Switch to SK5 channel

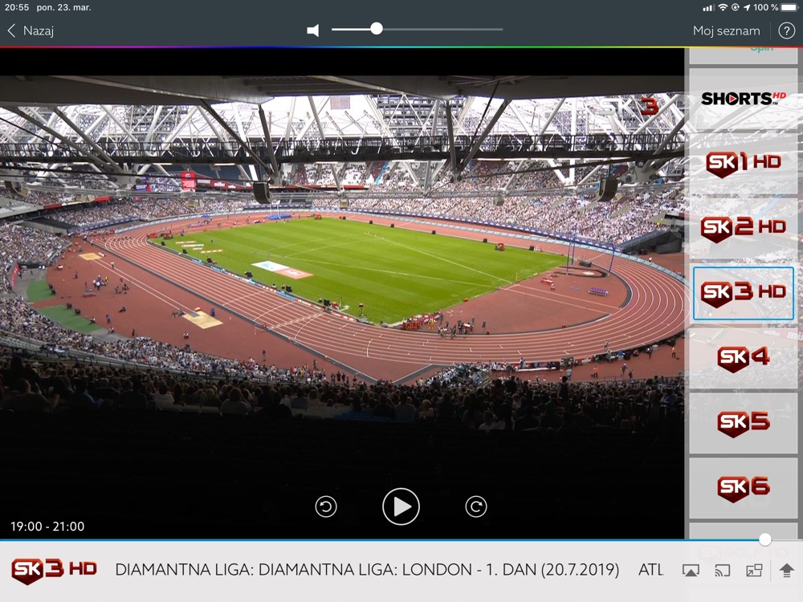(743, 423)
